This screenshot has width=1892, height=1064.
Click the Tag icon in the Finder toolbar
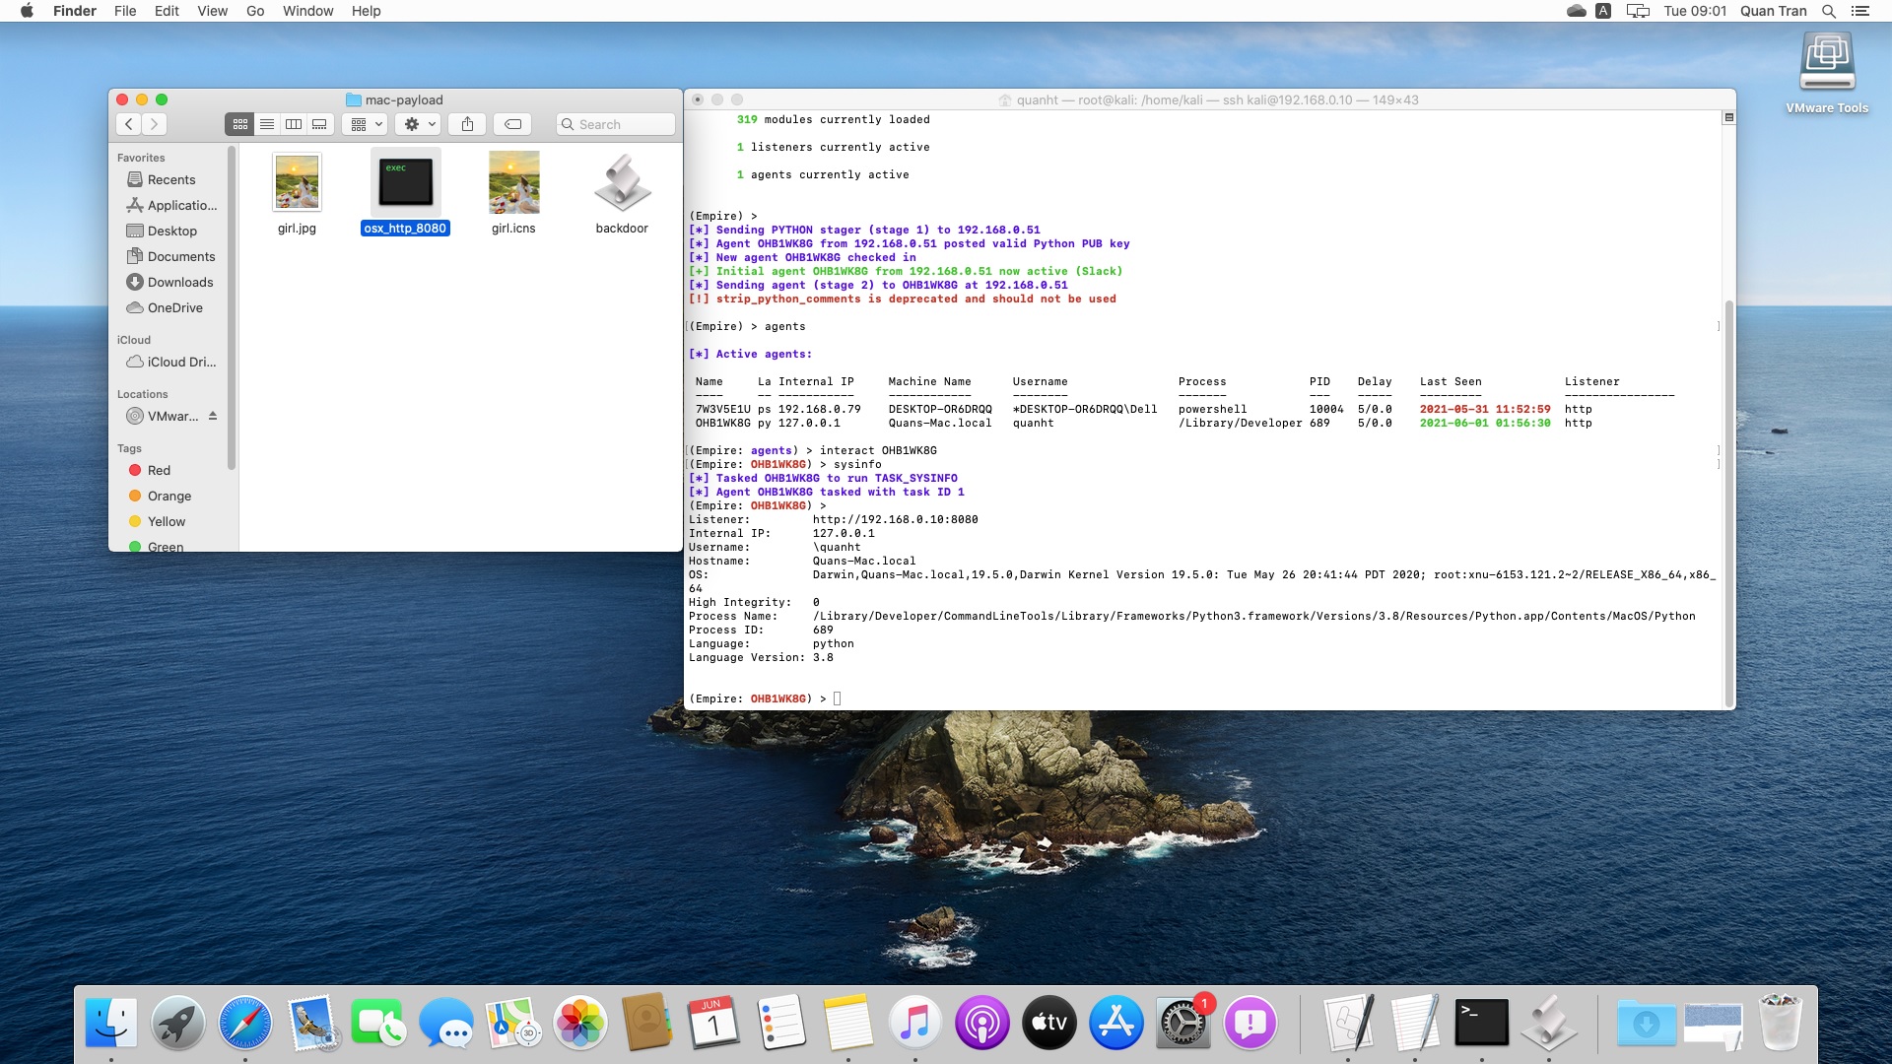click(x=512, y=124)
